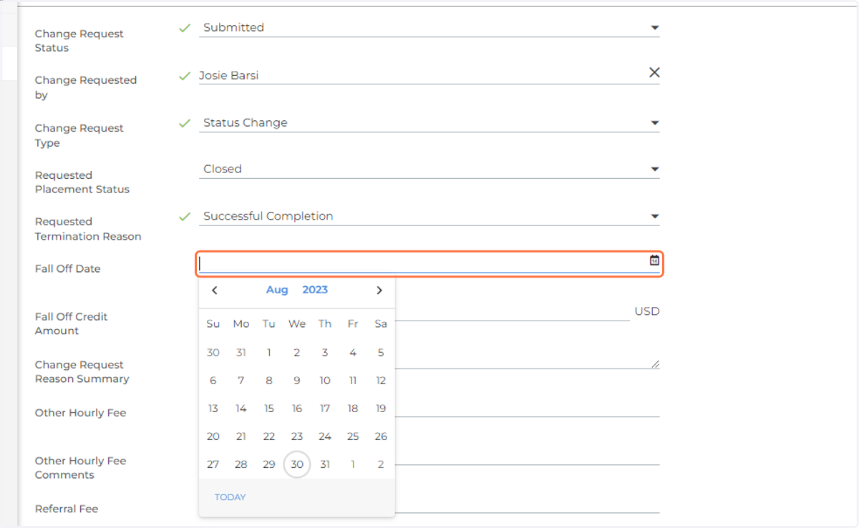859x528 pixels.
Task: Pick August 31 in the calendar
Action: (325, 464)
